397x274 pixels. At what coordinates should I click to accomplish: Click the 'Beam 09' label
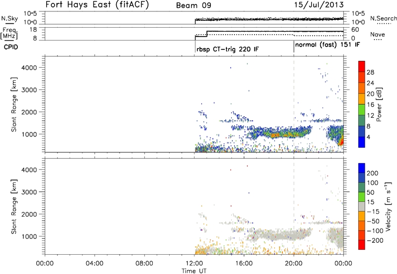coord(194,5)
